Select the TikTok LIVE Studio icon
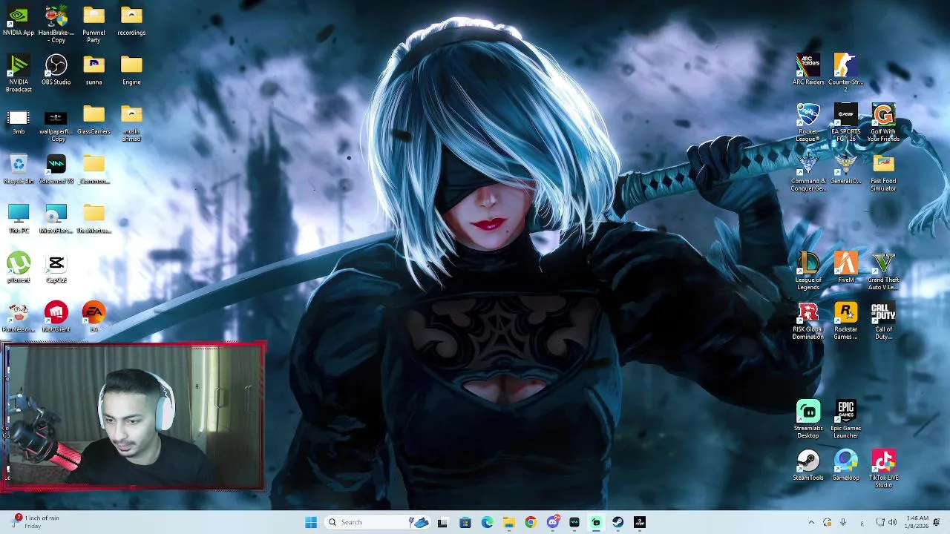 [x=883, y=469]
